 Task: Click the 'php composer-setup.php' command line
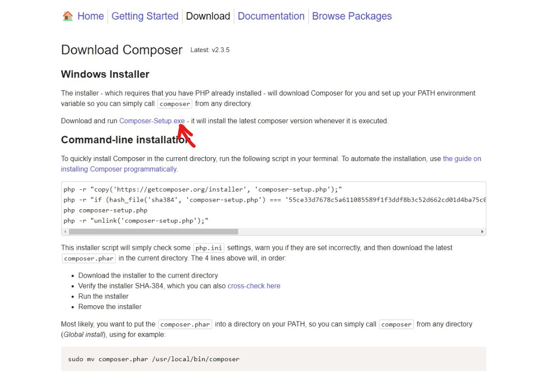click(105, 210)
